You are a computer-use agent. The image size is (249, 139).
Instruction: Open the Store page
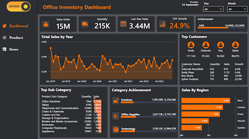14,49
